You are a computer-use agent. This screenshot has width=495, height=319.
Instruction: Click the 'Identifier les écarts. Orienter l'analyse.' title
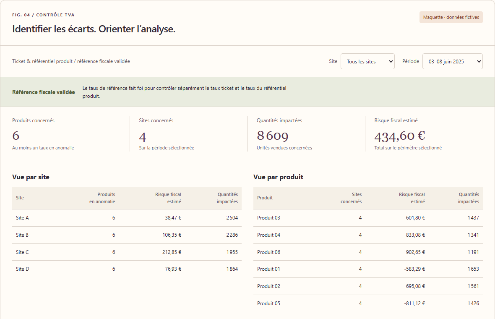point(94,29)
